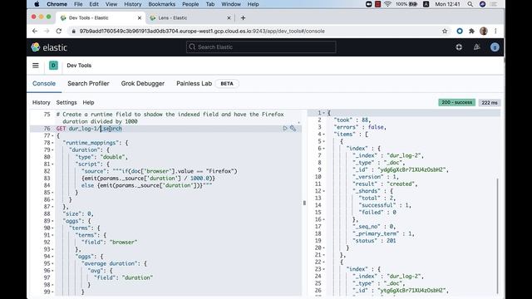Open the newsfeed notifications icon
The width and height of the screenshot is (532, 299).
point(476,47)
